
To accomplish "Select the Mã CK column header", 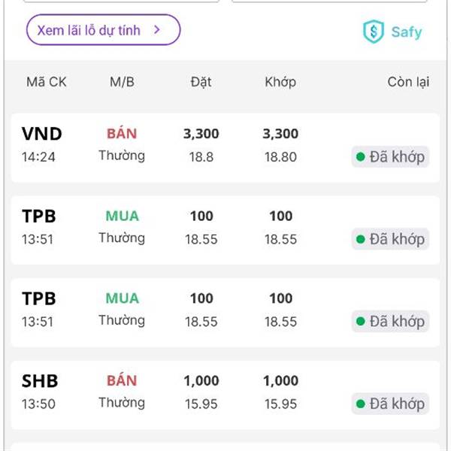I will click(x=47, y=82).
